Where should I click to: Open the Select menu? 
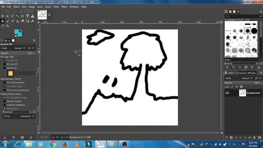(x=16, y=7)
